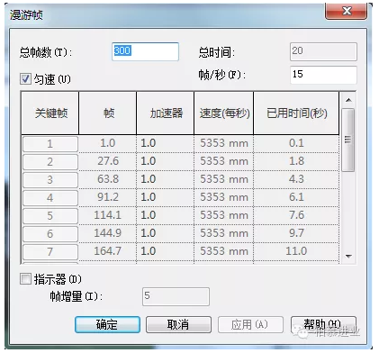Click elapsed time cell 1.8
This screenshot has width=379, height=353.
(296, 161)
